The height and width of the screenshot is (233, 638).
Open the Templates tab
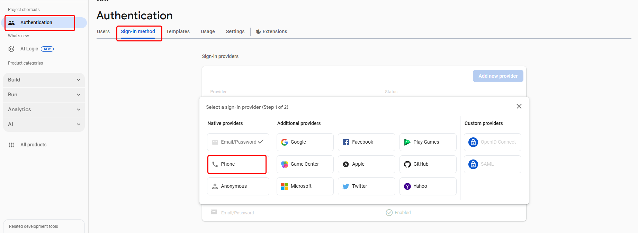[x=178, y=31]
